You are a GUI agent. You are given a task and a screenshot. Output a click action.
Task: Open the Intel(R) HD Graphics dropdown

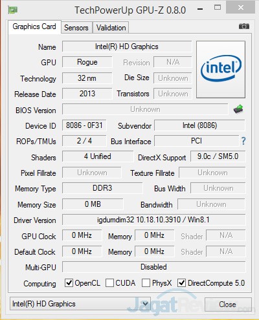[x=80, y=304]
